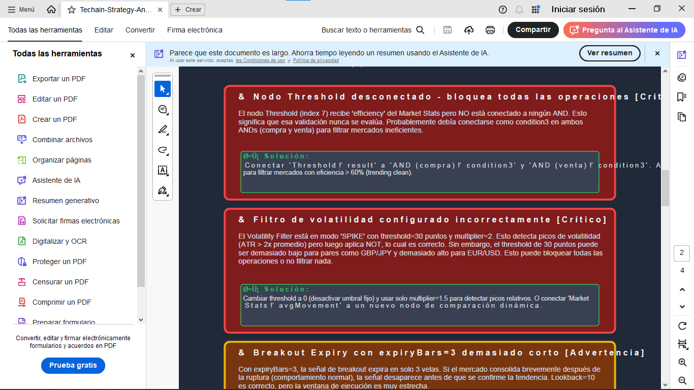Zoom out of the document
Viewport: 694px width, 390px height.
point(682,380)
